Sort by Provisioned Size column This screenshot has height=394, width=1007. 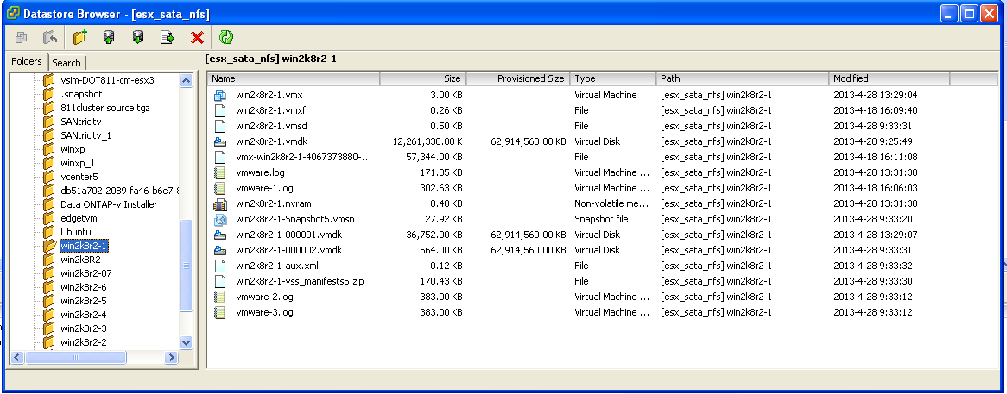518,78
